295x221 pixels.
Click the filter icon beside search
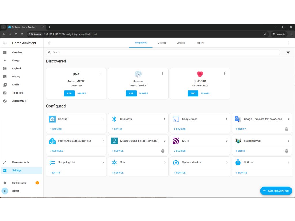[288, 52]
